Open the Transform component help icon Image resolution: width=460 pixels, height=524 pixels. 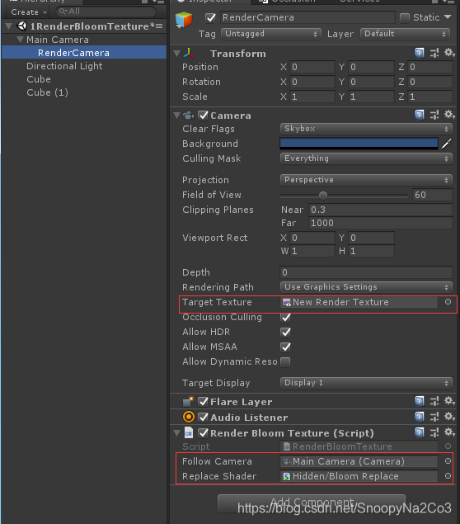(420, 53)
